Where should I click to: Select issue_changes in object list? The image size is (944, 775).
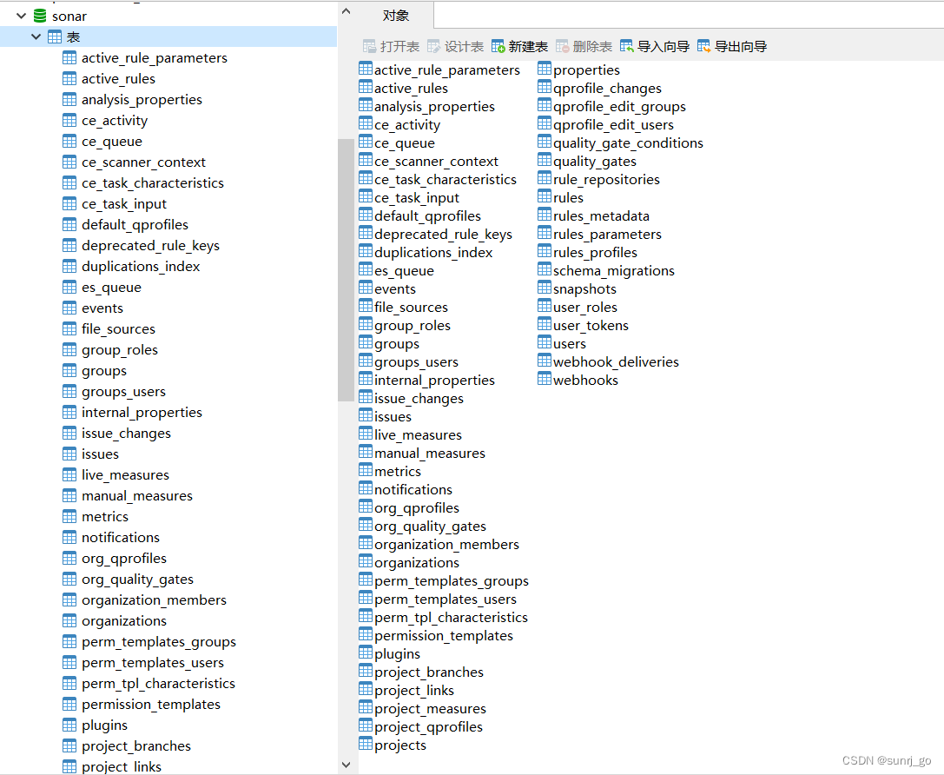point(419,399)
